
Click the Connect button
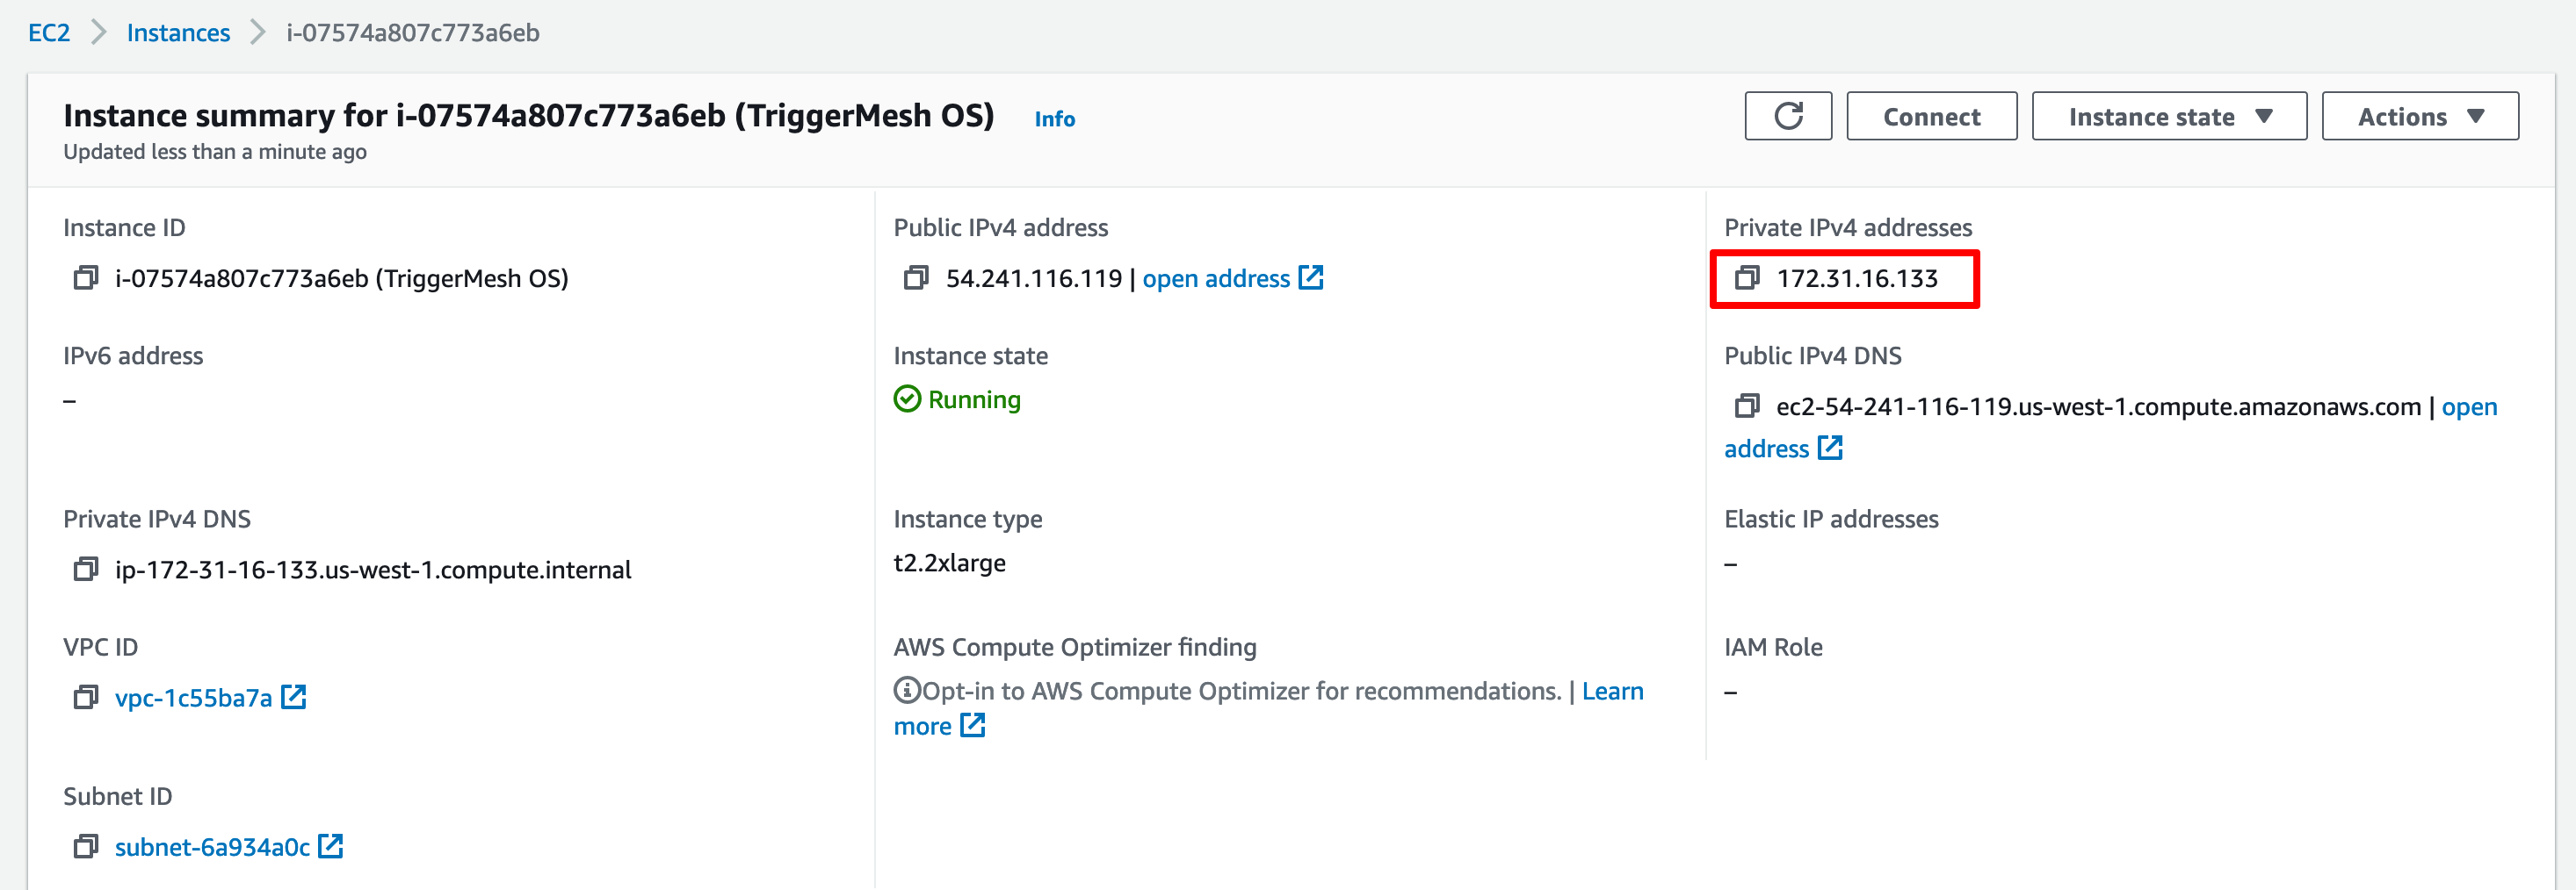[x=1931, y=116]
